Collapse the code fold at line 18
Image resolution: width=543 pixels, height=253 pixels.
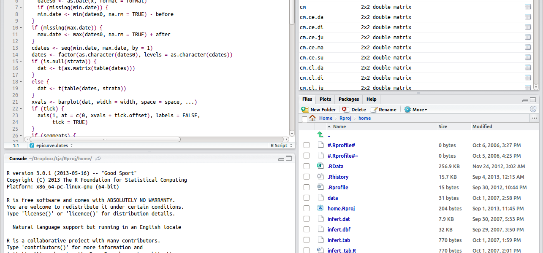click(21, 81)
